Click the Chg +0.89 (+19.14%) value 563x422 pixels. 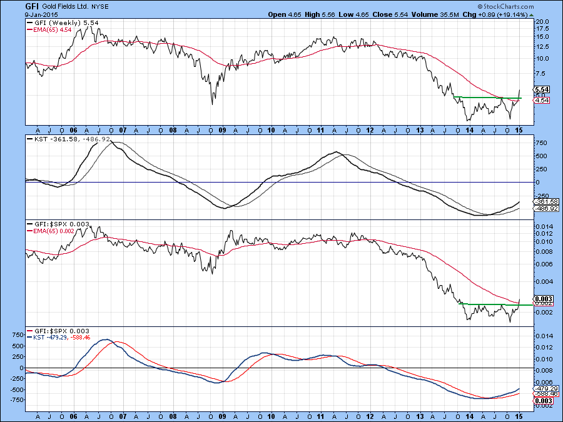[495, 15]
